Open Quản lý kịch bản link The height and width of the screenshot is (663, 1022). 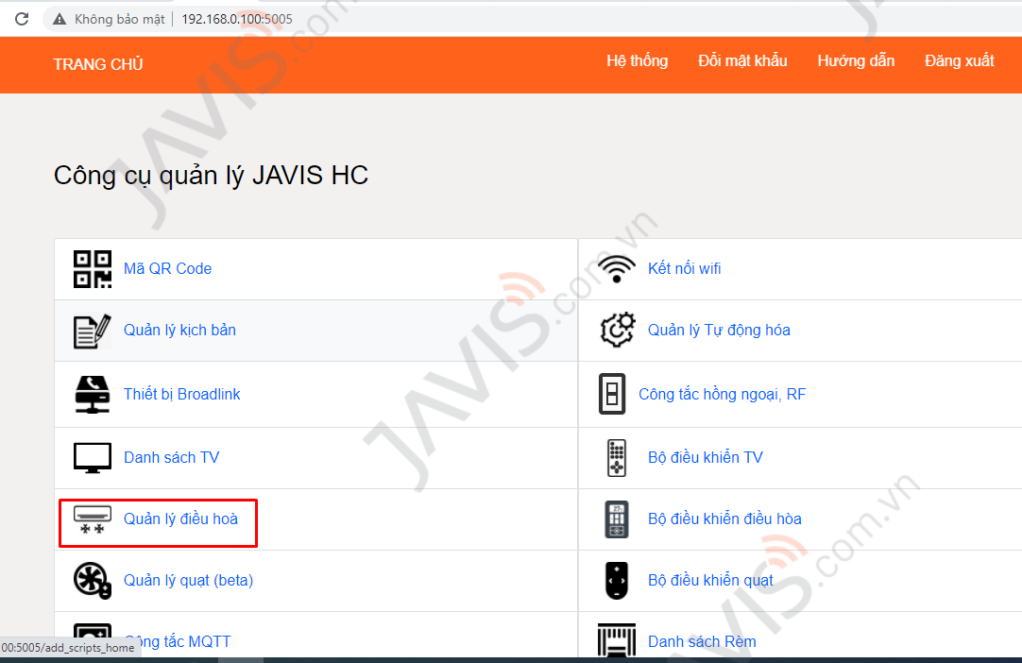[x=179, y=330]
